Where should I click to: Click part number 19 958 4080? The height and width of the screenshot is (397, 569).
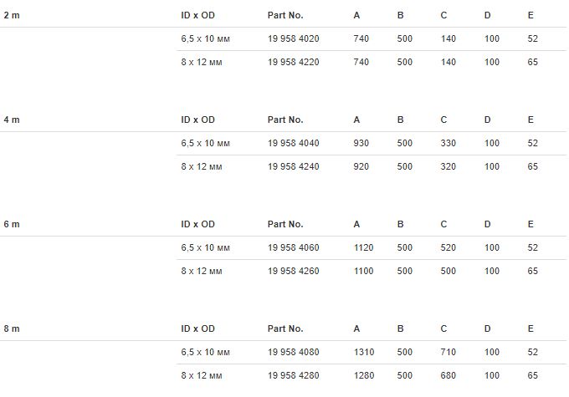(x=293, y=353)
